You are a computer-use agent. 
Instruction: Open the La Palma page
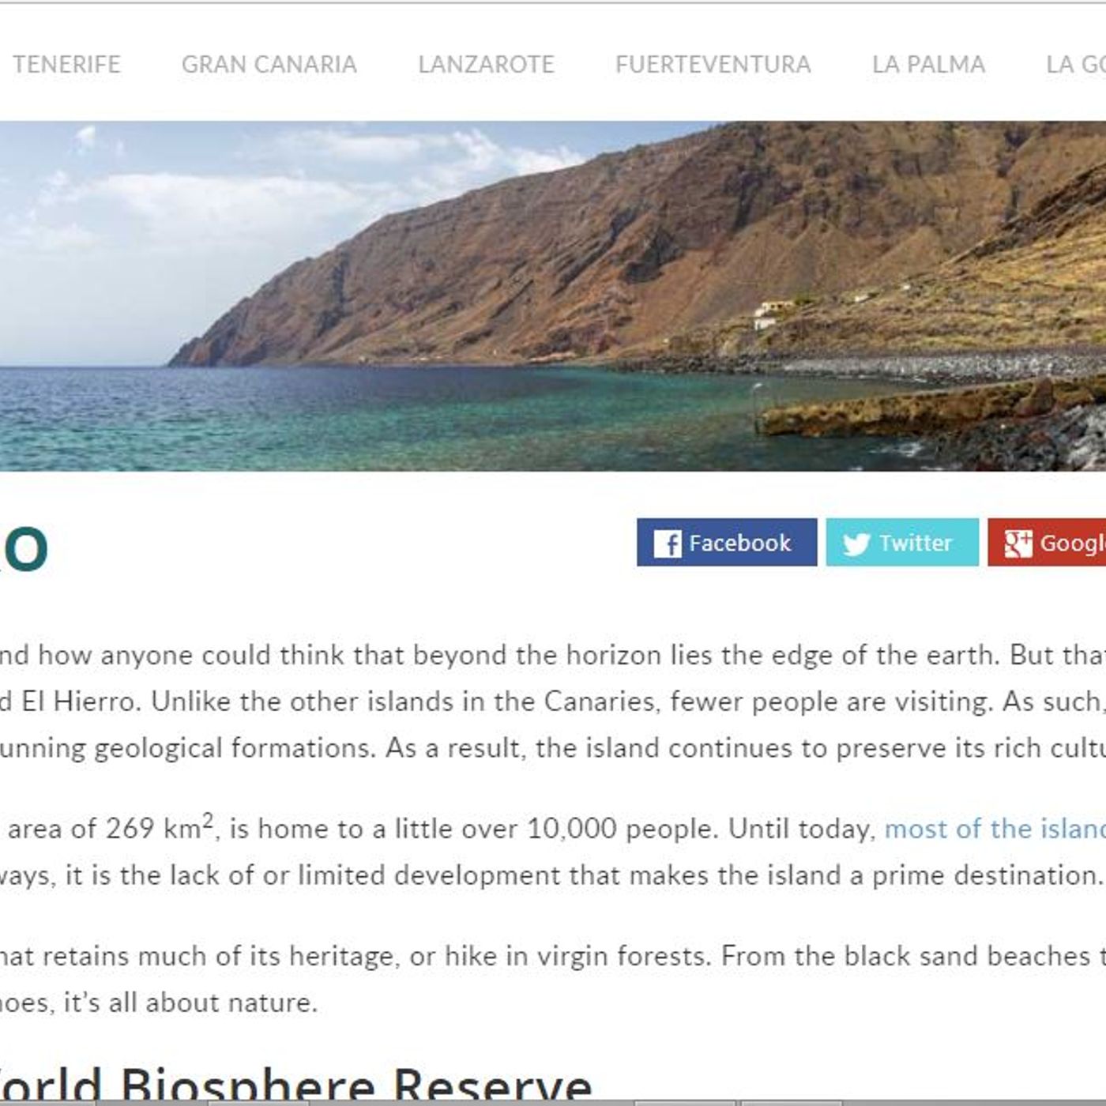pos(927,64)
